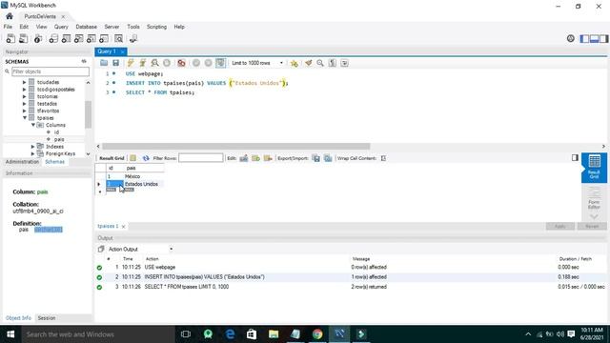Toggle stop script on error icon

(x=181, y=63)
